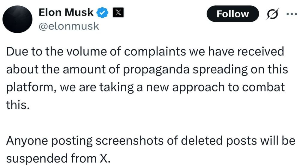This screenshot has height=167, width=300.
Task: Open the dark circular profile avatar
Action: click(x=17, y=19)
